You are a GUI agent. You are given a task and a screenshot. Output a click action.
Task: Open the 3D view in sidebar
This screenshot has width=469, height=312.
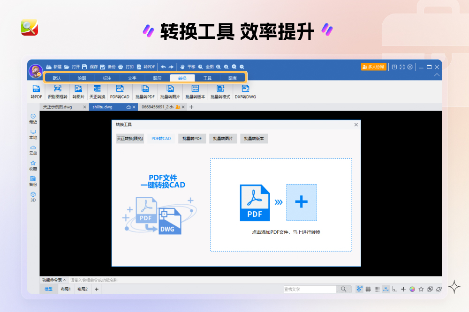click(x=33, y=197)
